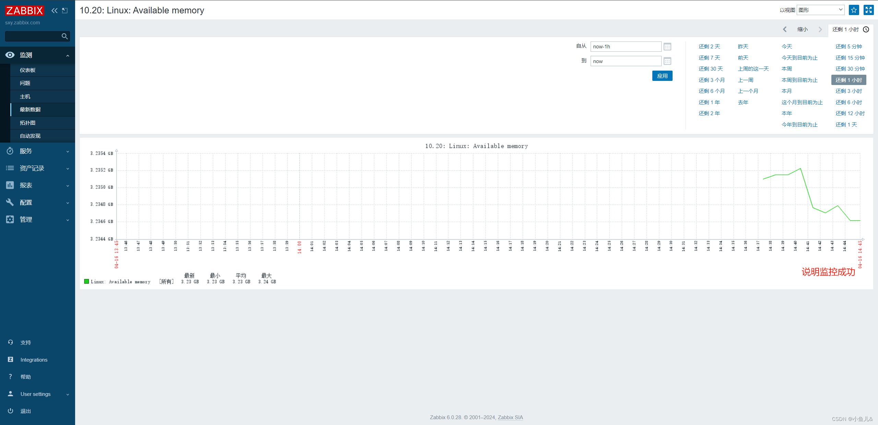
Task: Select 还剩 1 天 time range
Action: (846, 125)
